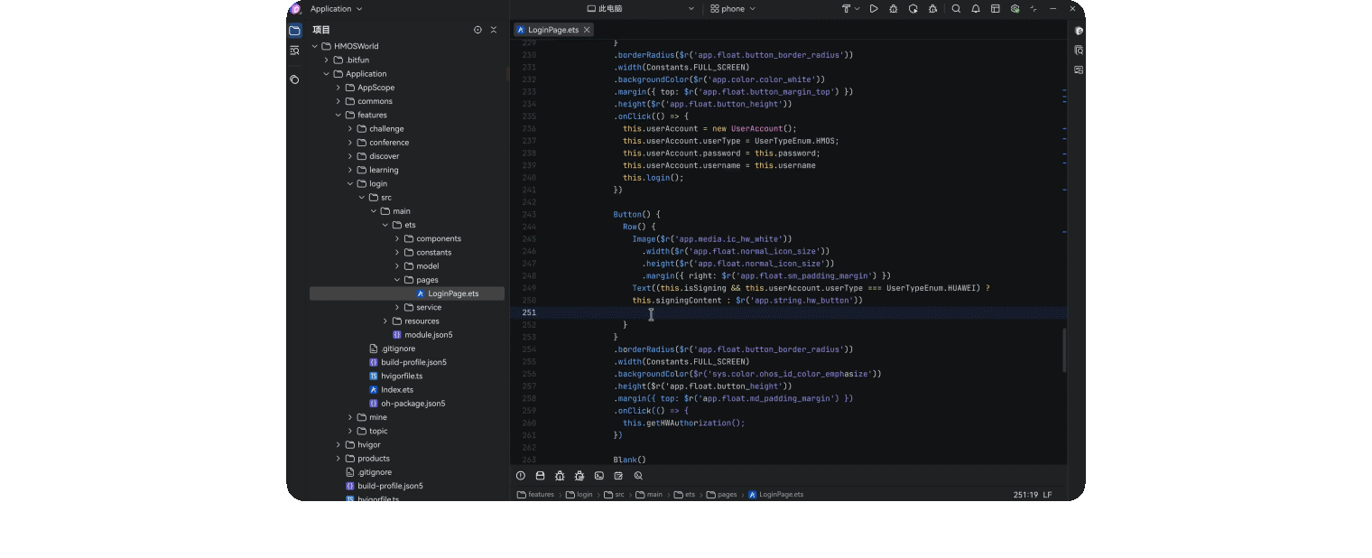Open Search Everywhere with the magnifier icon
Viewport: 1372px width, 558px height.
[956, 8]
